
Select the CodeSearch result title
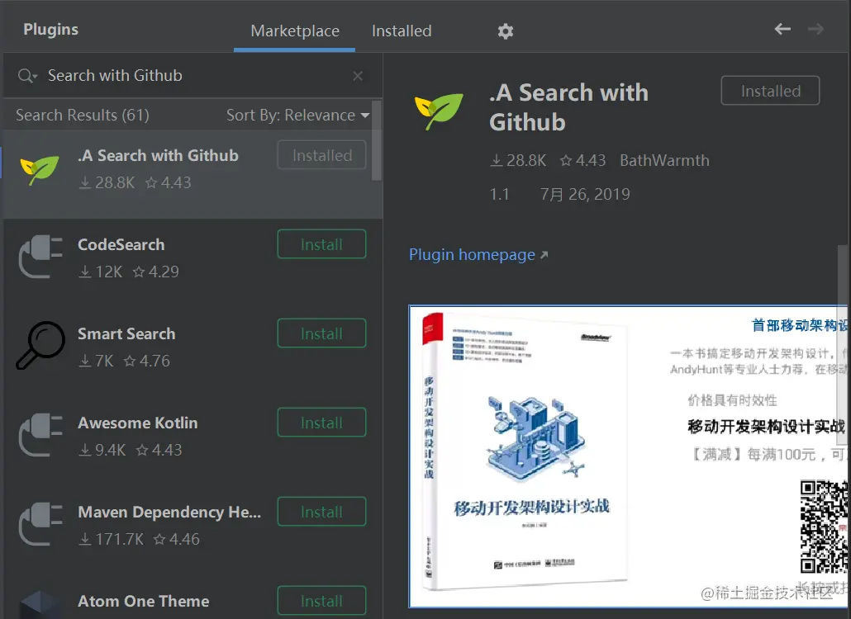pyautogui.click(x=121, y=244)
